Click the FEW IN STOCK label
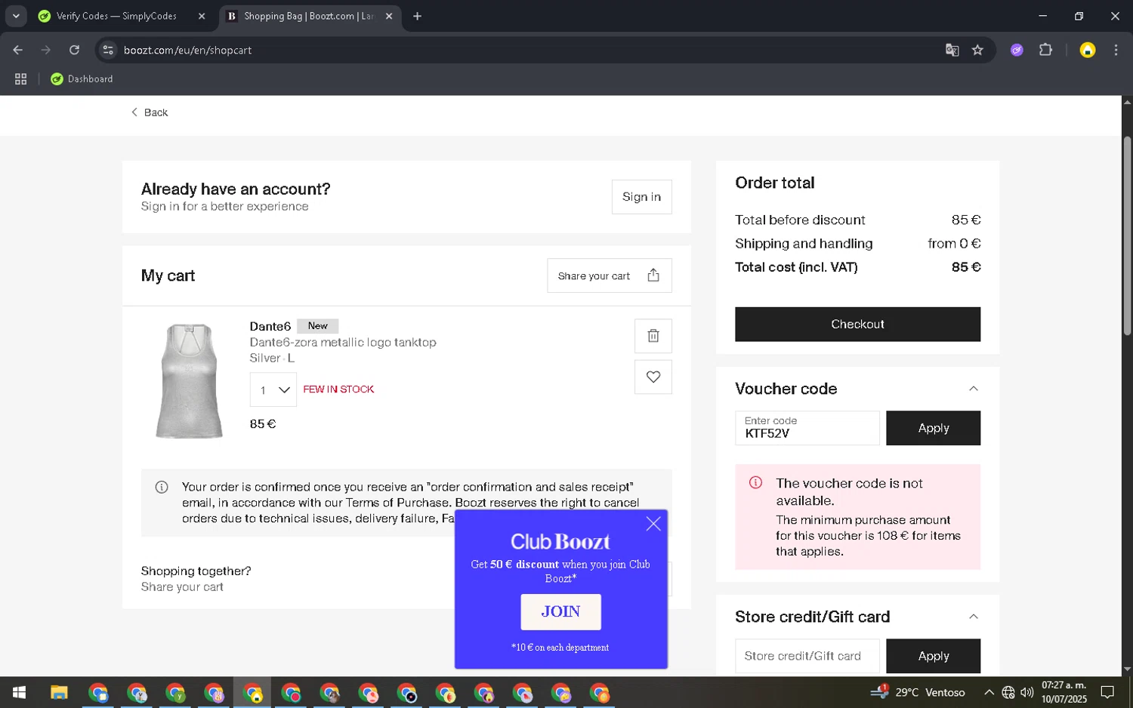Screen dimensions: 1133x708 [x=338, y=389]
